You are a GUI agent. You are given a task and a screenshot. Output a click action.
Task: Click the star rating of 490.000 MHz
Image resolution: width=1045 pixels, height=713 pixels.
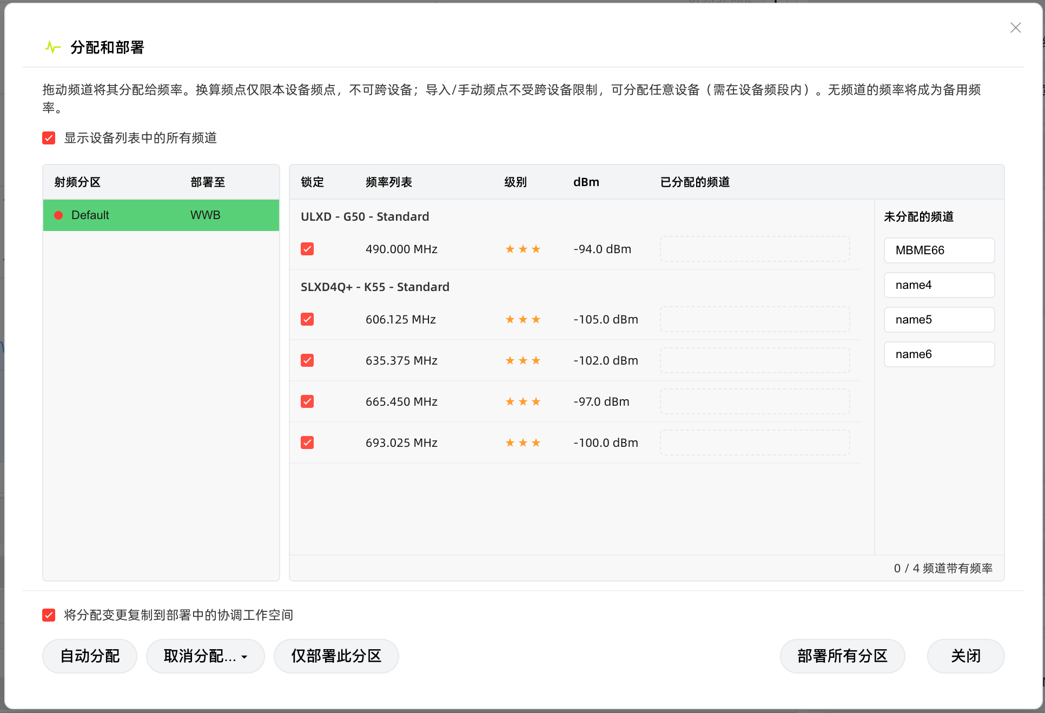tap(523, 249)
